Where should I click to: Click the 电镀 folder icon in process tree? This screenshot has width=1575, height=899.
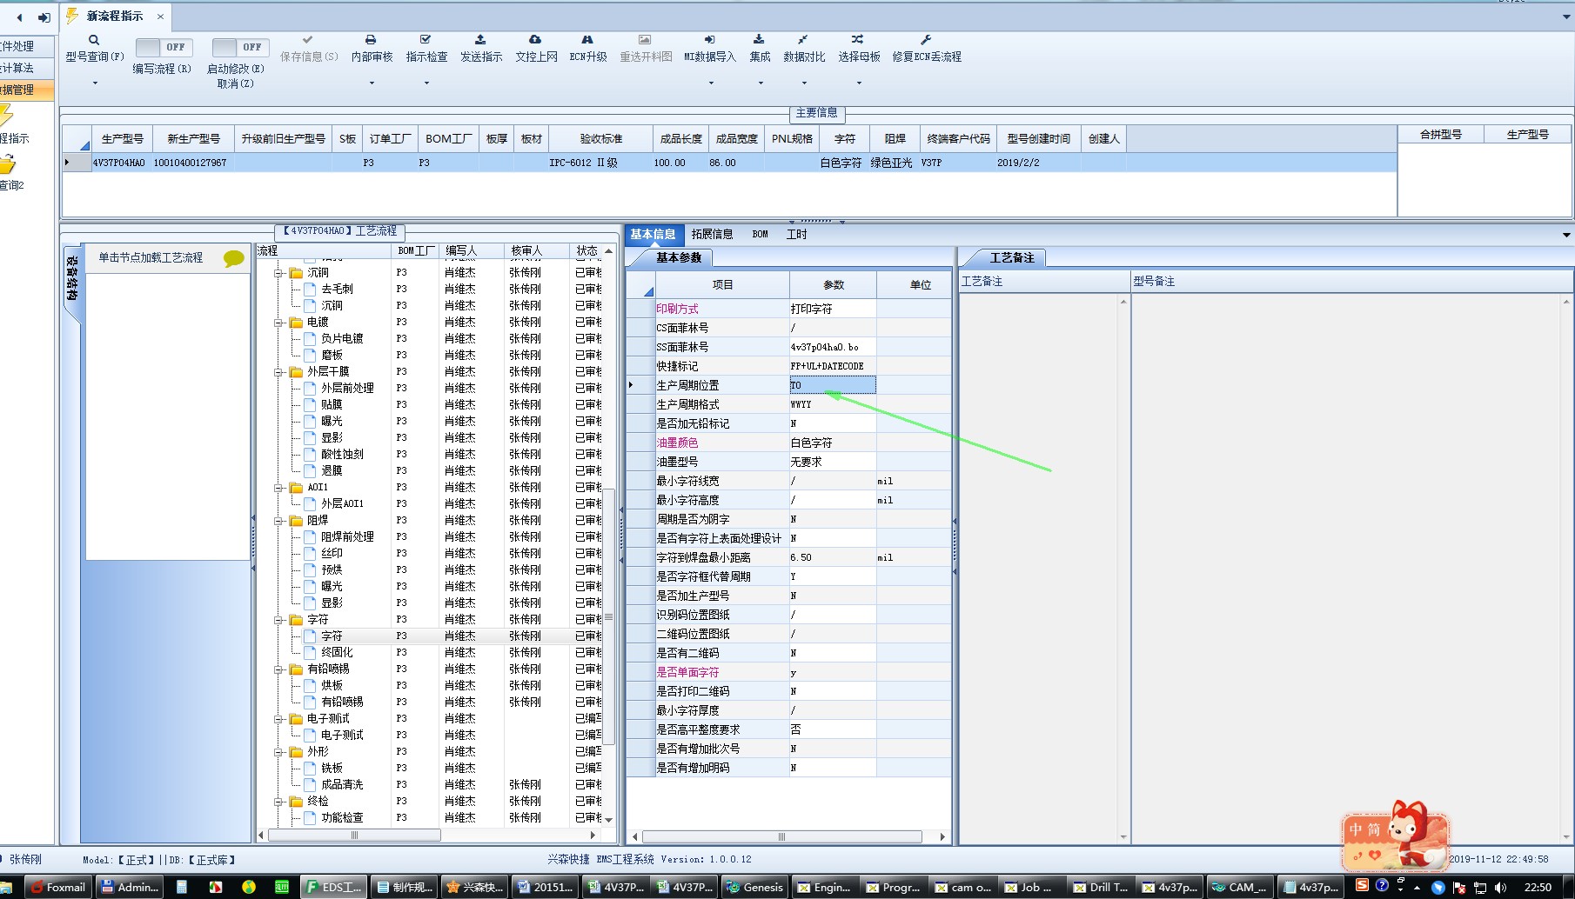[x=297, y=323]
